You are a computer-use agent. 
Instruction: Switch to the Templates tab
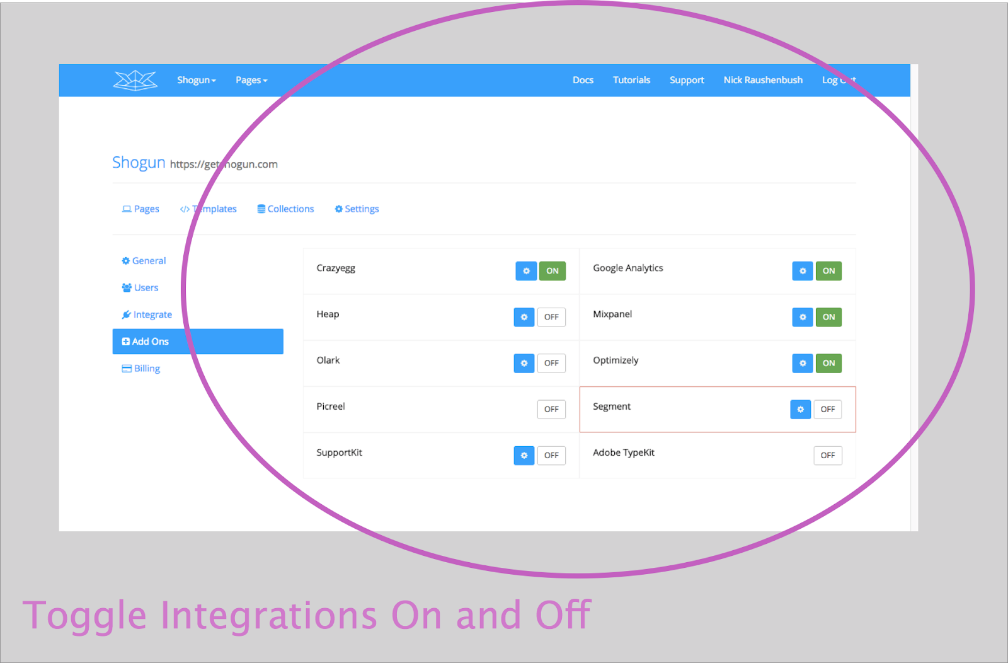tap(209, 209)
